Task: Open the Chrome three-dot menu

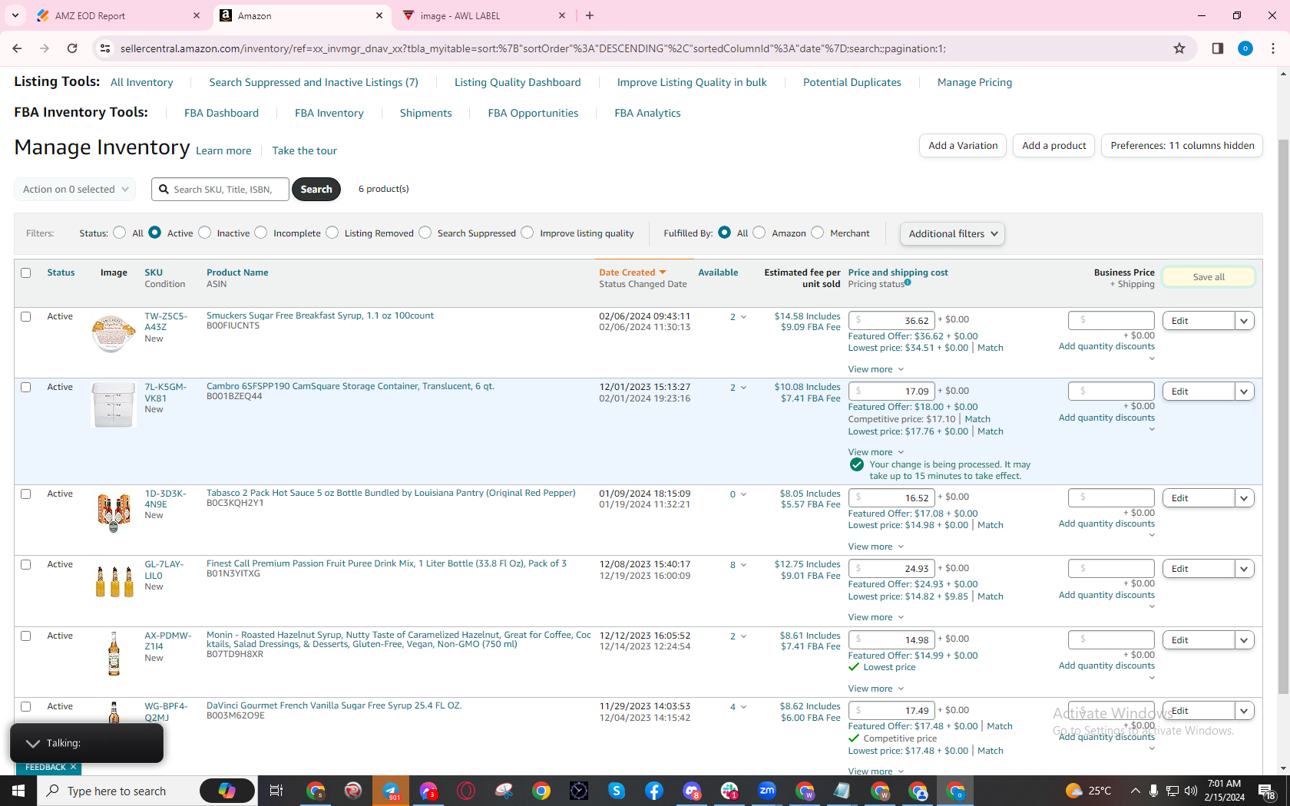Action: point(1273,48)
